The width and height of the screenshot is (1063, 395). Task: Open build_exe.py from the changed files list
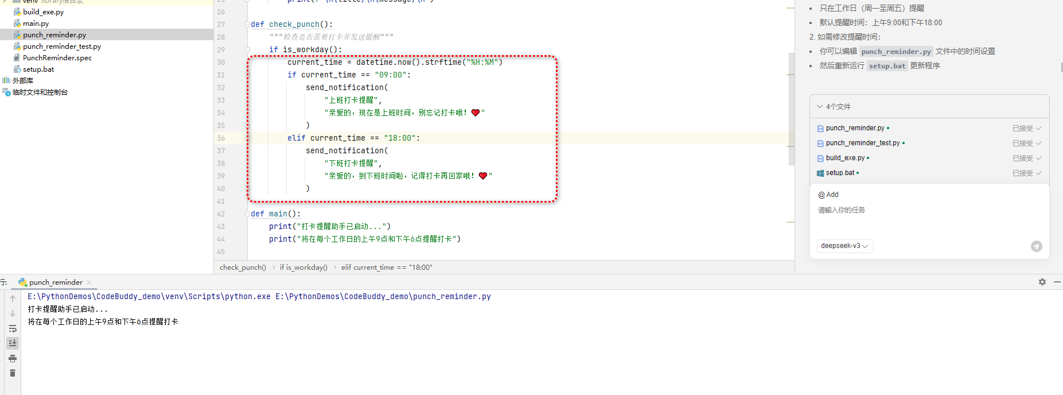click(845, 158)
